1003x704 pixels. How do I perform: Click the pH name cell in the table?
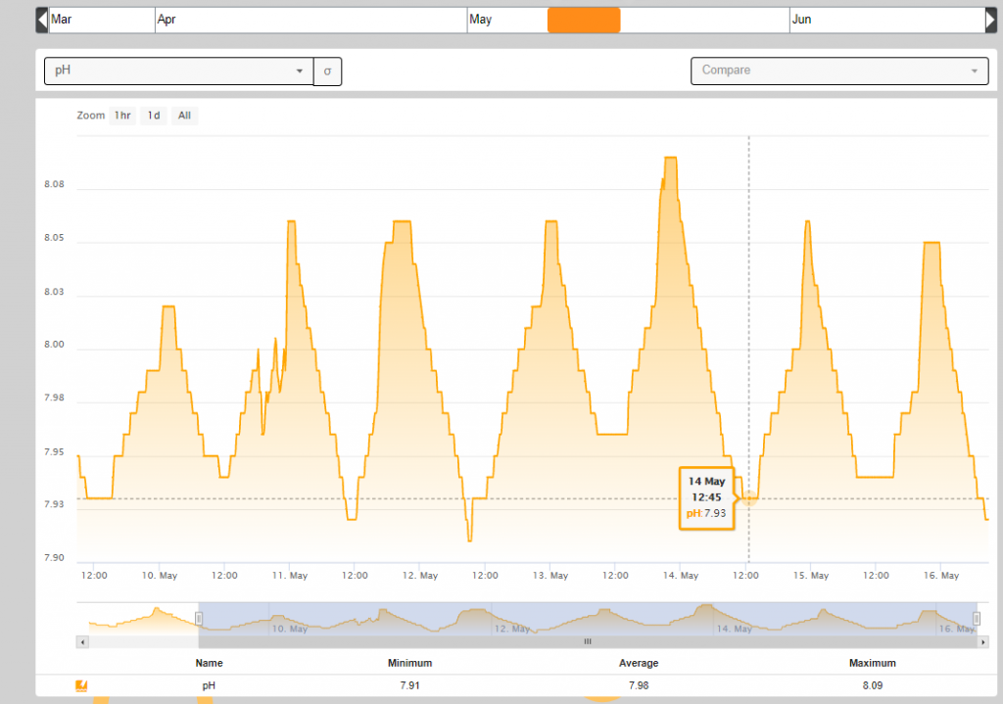(209, 686)
